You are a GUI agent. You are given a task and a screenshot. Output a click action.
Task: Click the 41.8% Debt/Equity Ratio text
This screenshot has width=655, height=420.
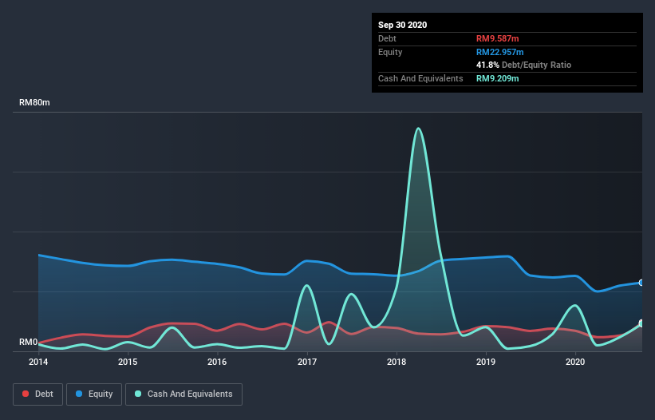(x=524, y=65)
